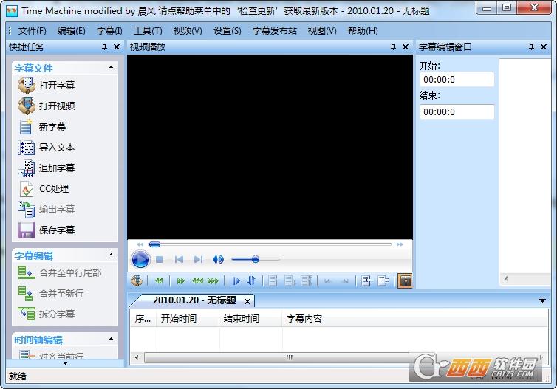This screenshot has width=557, height=389.
Task: Open the 工具(T) menu
Action: [x=148, y=31]
